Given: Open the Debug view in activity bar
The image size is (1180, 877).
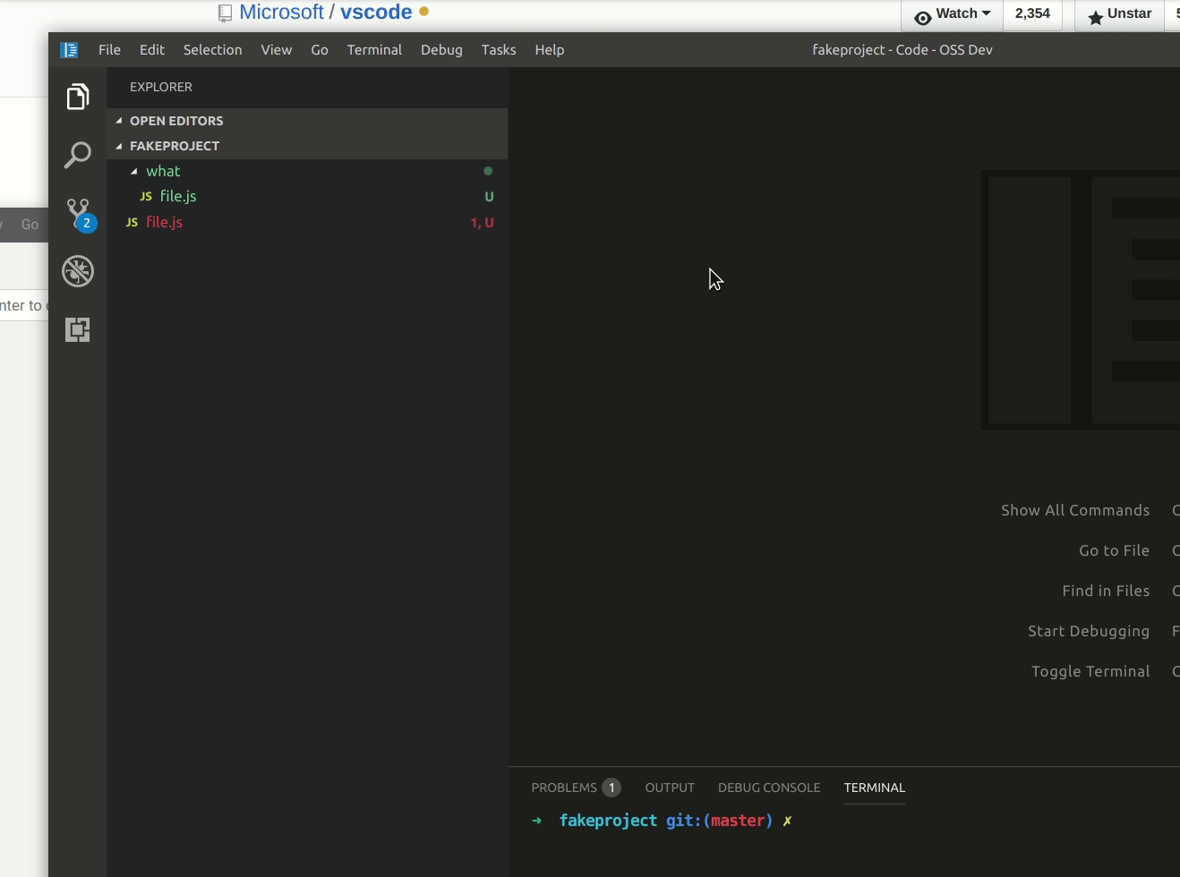Looking at the screenshot, I should (x=78, y=271).
